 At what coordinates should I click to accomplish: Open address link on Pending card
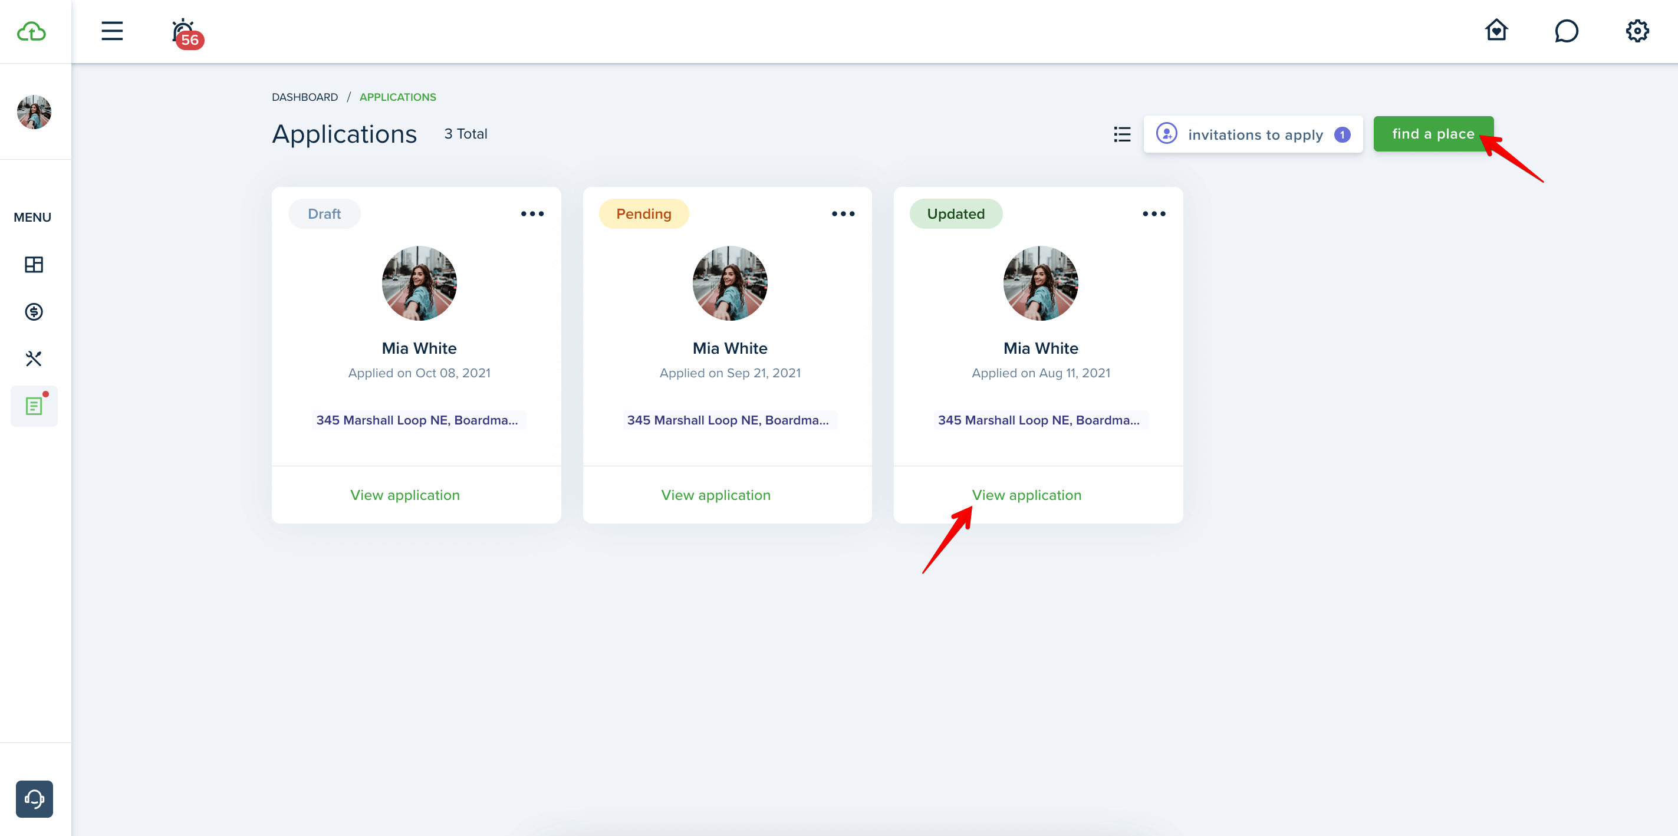point(728,420)
